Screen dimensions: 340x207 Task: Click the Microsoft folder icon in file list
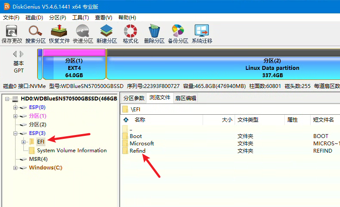125,143
